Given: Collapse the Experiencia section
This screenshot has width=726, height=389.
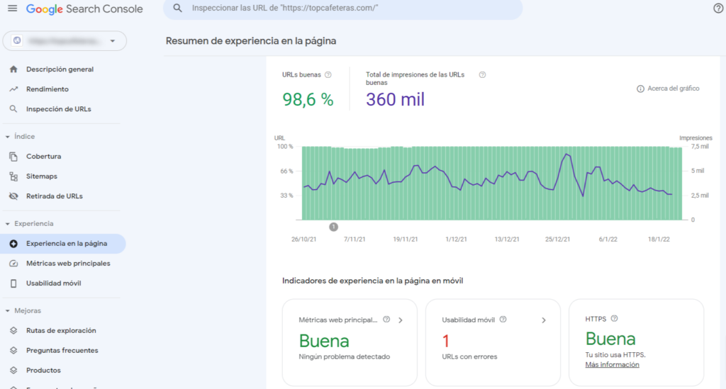Looking at the screenshot, I should (x=7, y=224).
